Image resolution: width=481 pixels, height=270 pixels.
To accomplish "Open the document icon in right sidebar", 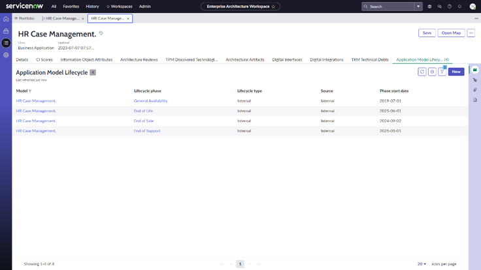I will pyautogui.click(x=475, y=100).
